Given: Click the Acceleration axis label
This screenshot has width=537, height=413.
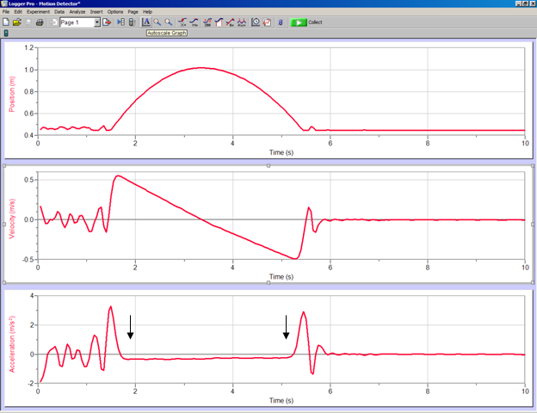Looking at the screenshot, I should tap(12, 340).
